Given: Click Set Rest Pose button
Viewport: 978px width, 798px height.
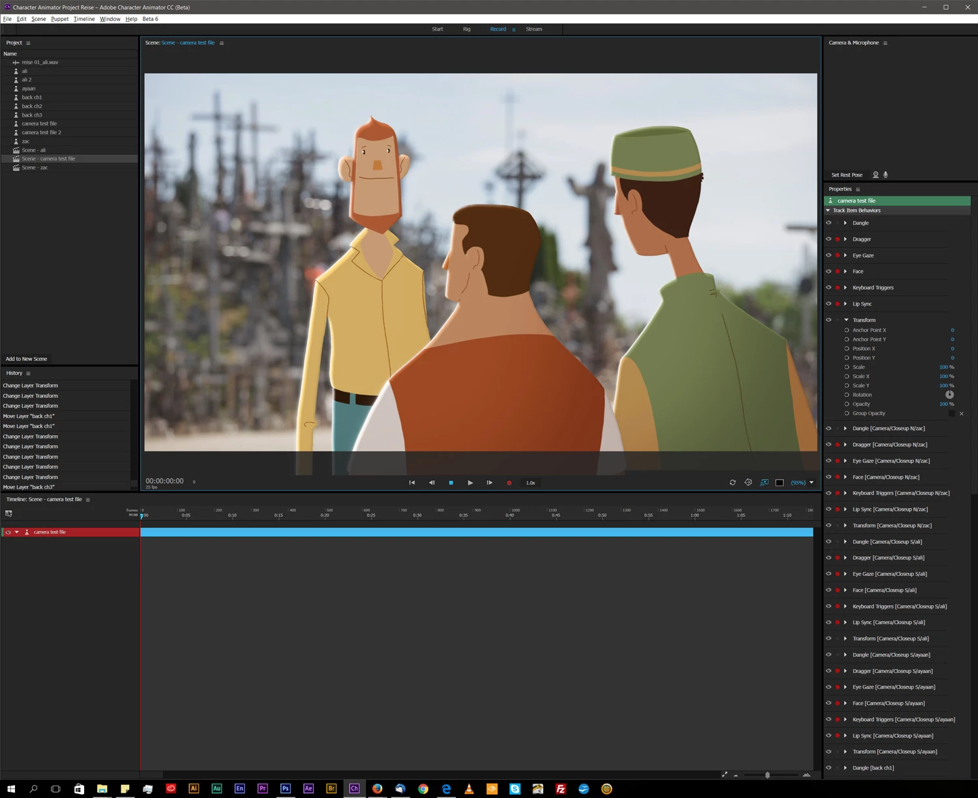Looking at the screenshot, I should pos(847,175).
